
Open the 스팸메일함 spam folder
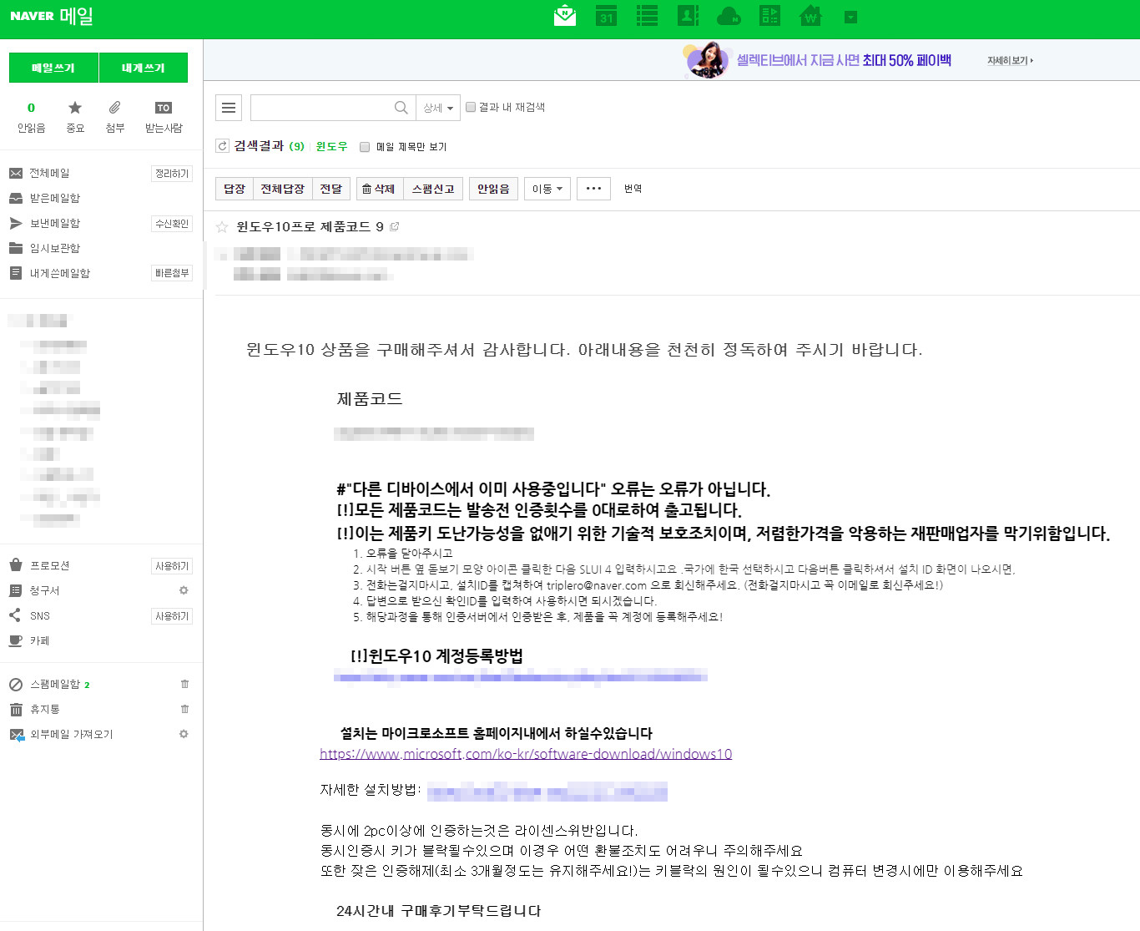55,684
